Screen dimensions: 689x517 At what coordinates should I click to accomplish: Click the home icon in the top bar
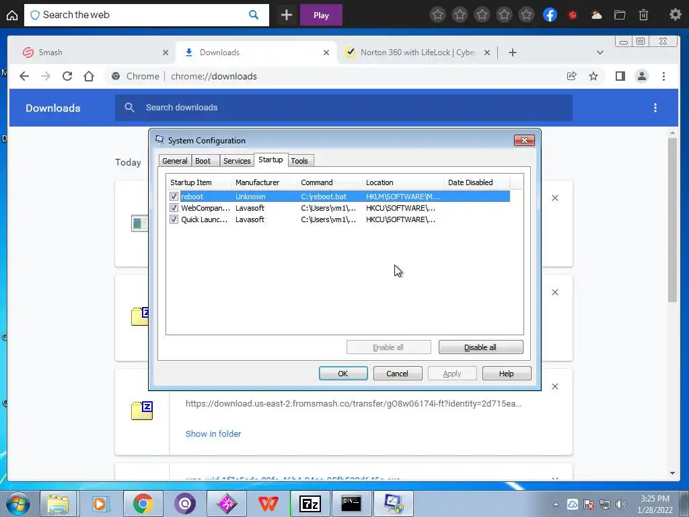coord(12,15)
